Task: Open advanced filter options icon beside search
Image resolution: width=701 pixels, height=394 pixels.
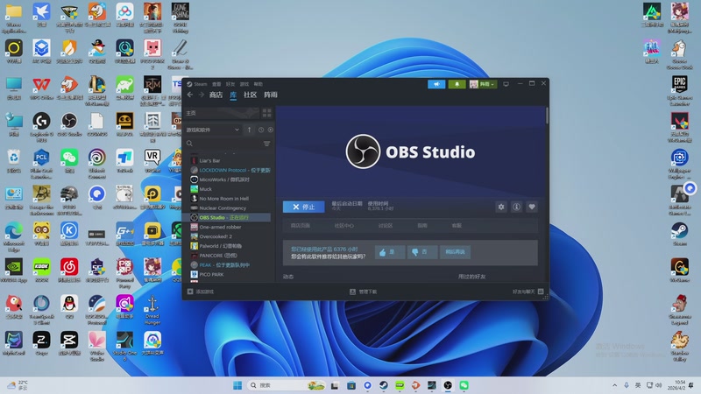Action: 267,144
